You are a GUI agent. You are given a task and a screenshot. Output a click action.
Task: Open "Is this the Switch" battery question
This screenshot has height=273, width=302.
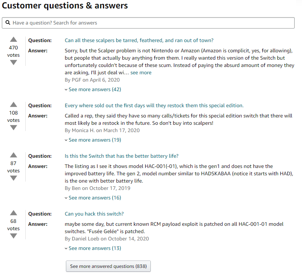pyautogui.click(x=122, y=156)
